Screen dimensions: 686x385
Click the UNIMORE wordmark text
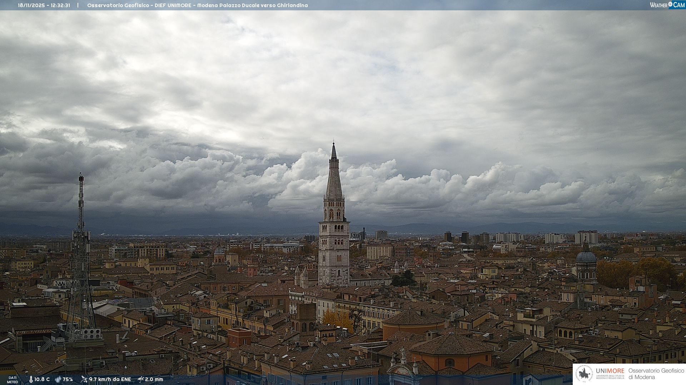click(610, 371)
